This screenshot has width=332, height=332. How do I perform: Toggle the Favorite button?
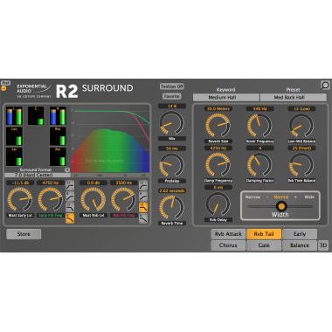(172, 96)
